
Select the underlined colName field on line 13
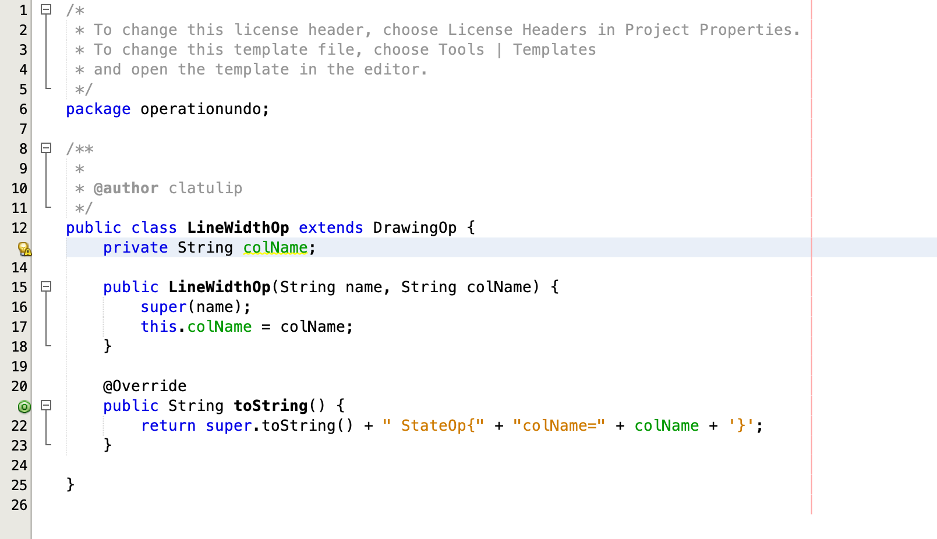click(274, 247)
